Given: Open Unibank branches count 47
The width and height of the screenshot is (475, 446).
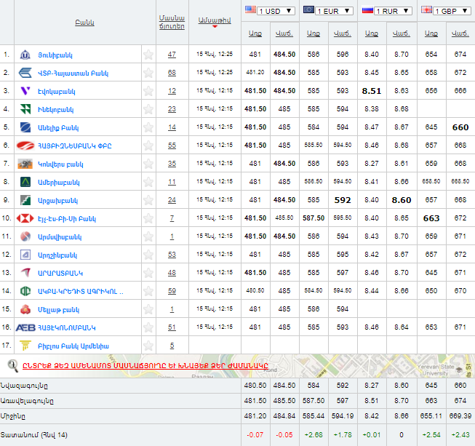Looking at the screenshot, I should pyautogui.click(x=172, y=55).
